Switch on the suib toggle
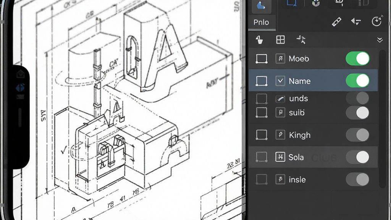Viewport: 391px width, 220px height. tap(357, 113)
